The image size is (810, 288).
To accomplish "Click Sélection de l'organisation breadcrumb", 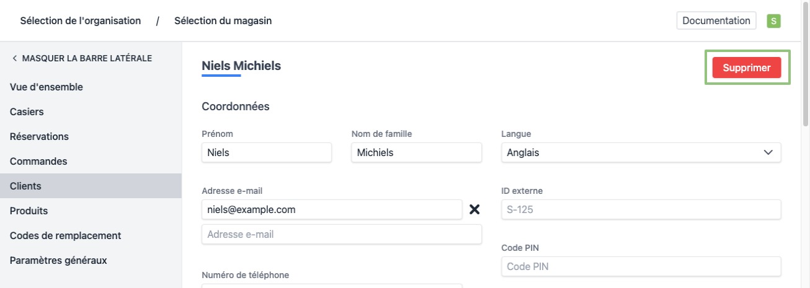I will [x=81, y=20].
